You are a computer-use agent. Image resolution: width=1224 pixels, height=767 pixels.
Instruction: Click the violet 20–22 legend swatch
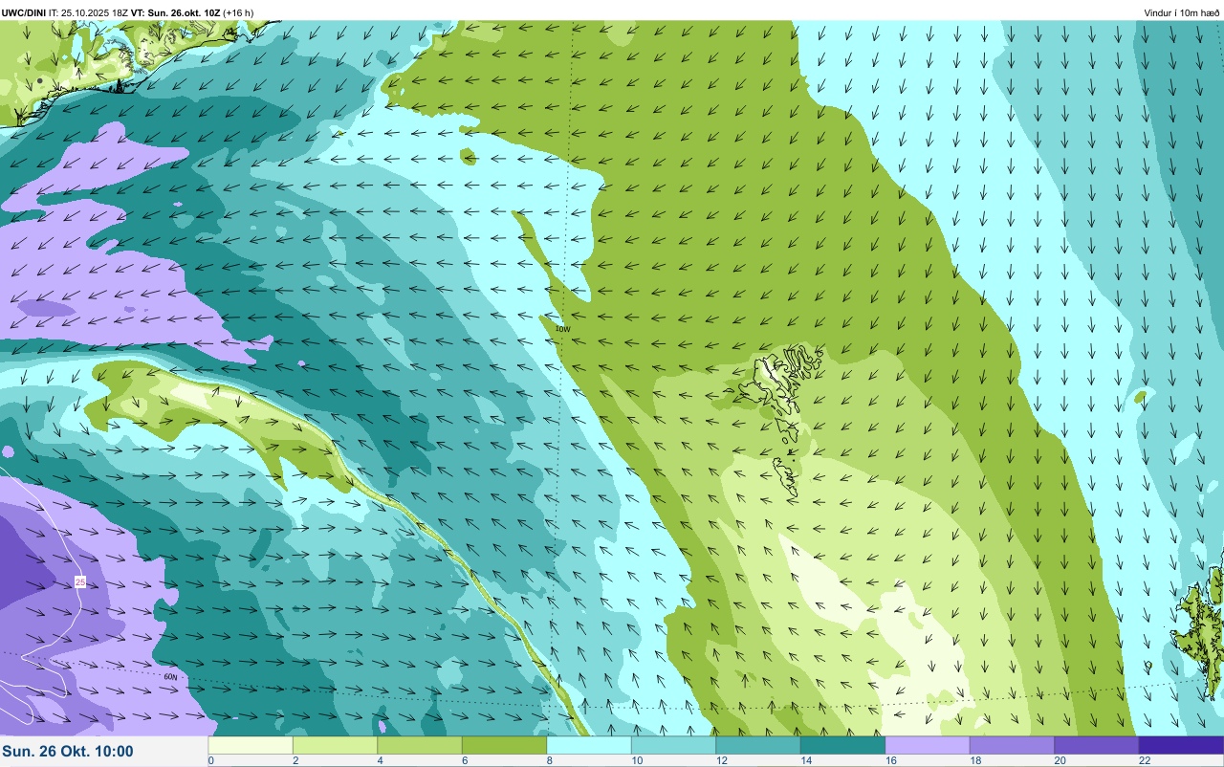click(1097, 745)
